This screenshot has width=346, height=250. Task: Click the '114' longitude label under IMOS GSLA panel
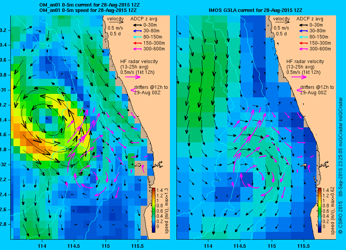coord(208,246)
